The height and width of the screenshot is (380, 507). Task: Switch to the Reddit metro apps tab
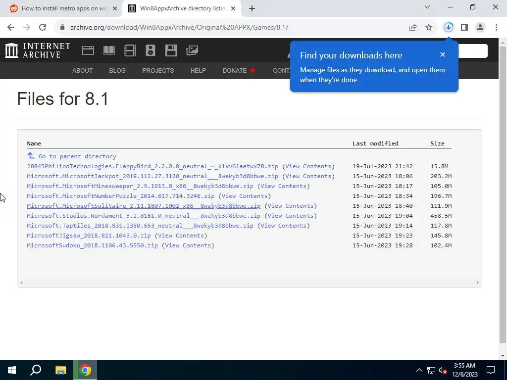[x=60, y=8]
